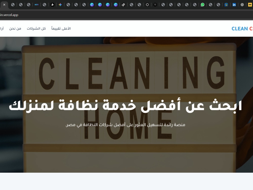Screen dimensions: 253x190
Task: Switch to the LinkedIn tab
Action: (234, 5)
